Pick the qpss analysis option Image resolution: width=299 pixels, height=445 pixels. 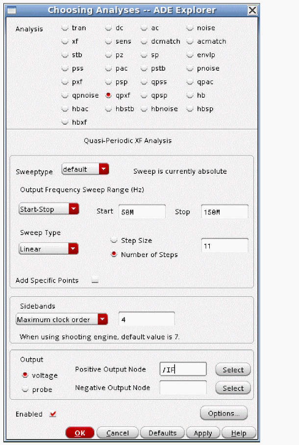click(x=144, y=82)
